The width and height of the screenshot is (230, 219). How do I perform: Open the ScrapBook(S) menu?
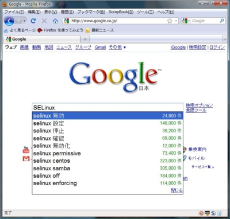point(121,12)
